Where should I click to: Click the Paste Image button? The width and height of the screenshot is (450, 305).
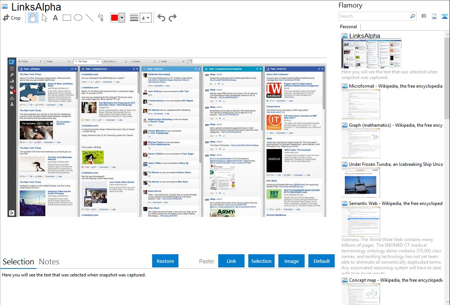click(x=291, y=261)
